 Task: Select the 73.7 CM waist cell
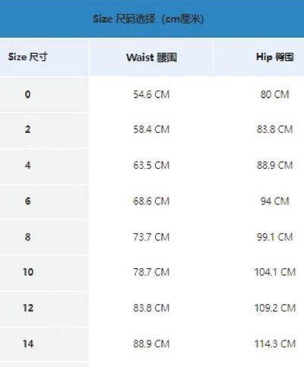(x=151, y=237)
